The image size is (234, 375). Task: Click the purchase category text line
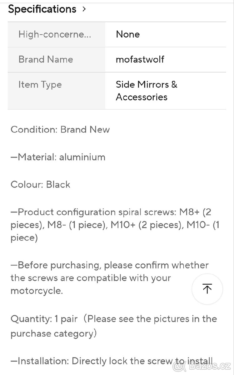click(54, 333)
